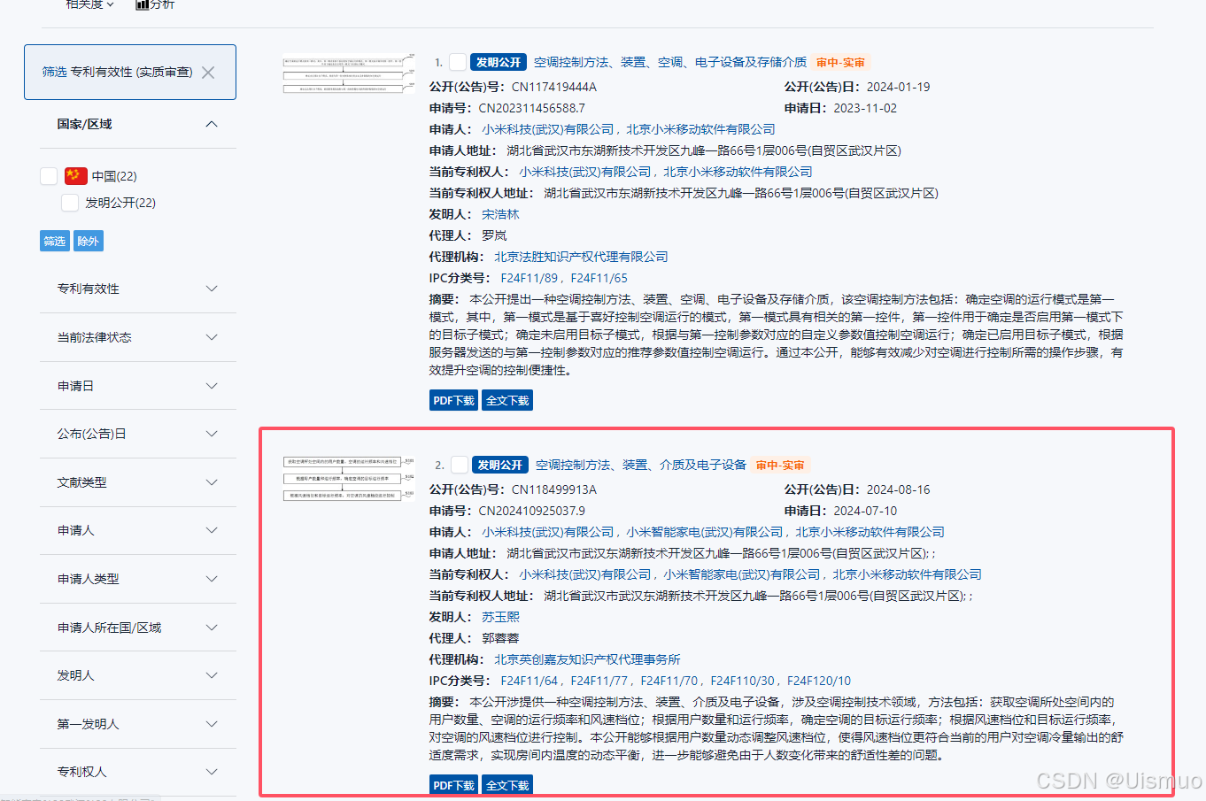Click 审中-实审 status tag on result 2

point(780,465)
